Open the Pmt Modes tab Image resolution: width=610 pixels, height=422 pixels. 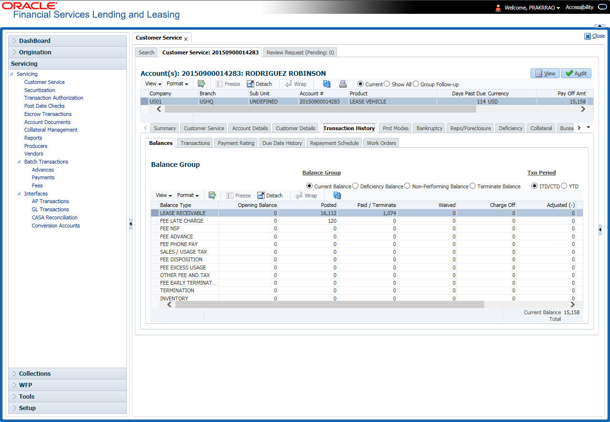pyautogui.click(x=396, y=128)
